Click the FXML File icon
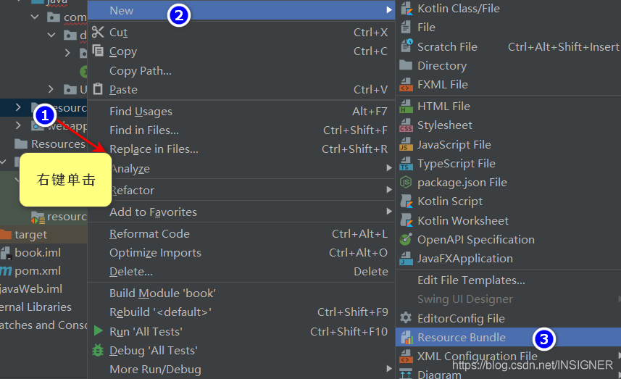621x379 pixels. (406, 85)
